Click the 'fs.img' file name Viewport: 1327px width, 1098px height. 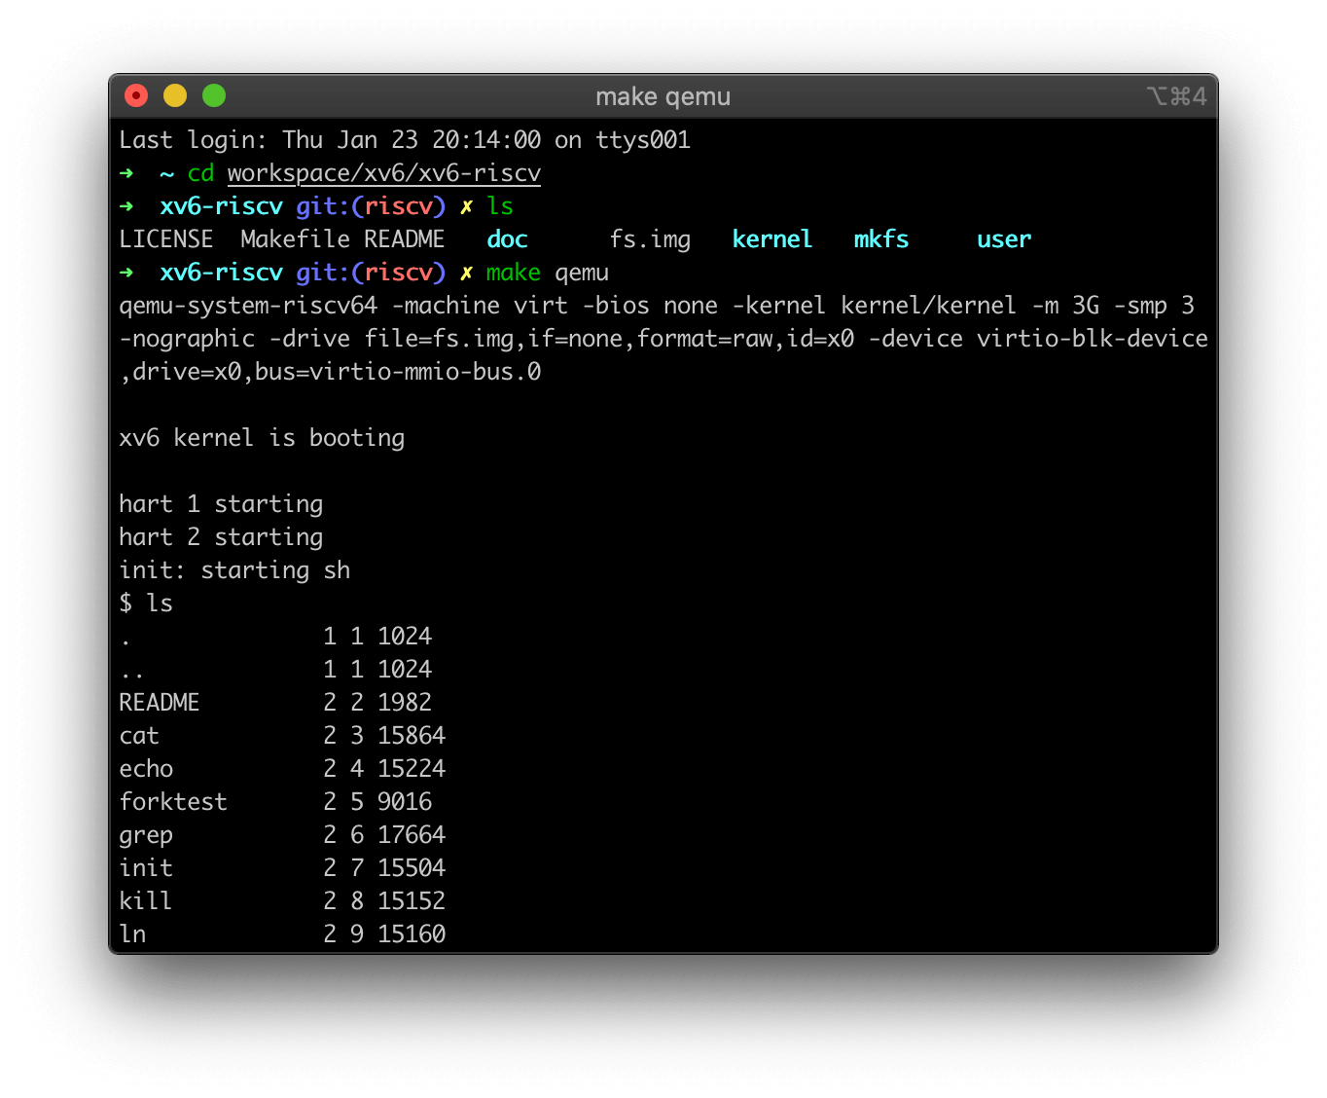click(x=650, y=239)
